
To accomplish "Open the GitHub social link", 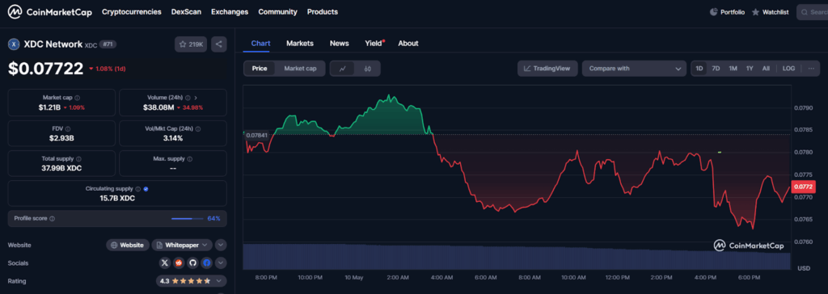I will 192,262.
